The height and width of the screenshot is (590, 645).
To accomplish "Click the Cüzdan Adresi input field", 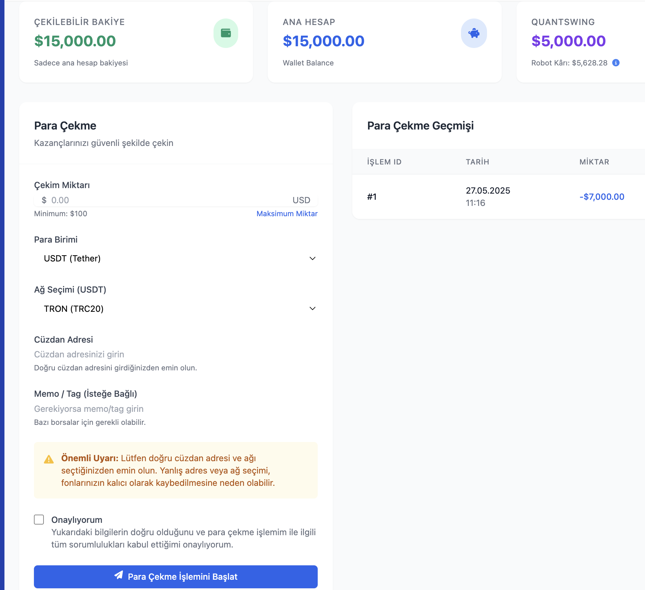I will [x=176, y=354].
